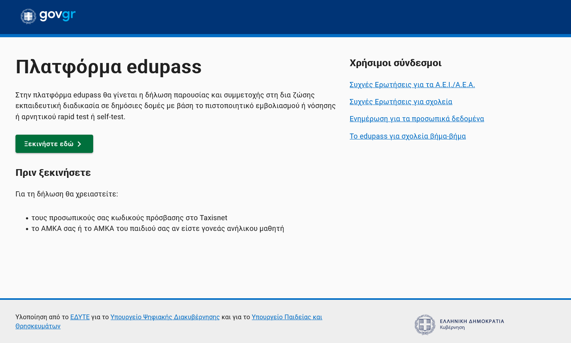Open Συχνές Ερωτήσεις για σχολεία link

tap(401, 102)
